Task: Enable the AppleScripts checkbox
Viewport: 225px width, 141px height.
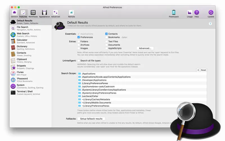Action: pos(106,48)
